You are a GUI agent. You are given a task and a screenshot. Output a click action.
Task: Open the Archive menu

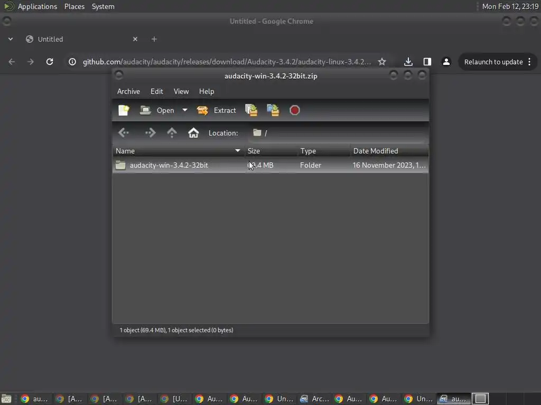coord(128,91)
